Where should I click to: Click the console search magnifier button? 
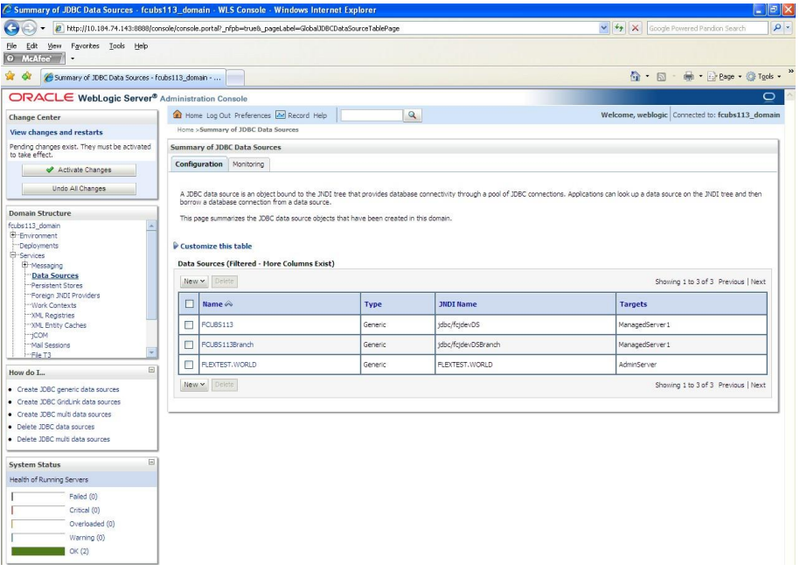[x=413, y=115]
